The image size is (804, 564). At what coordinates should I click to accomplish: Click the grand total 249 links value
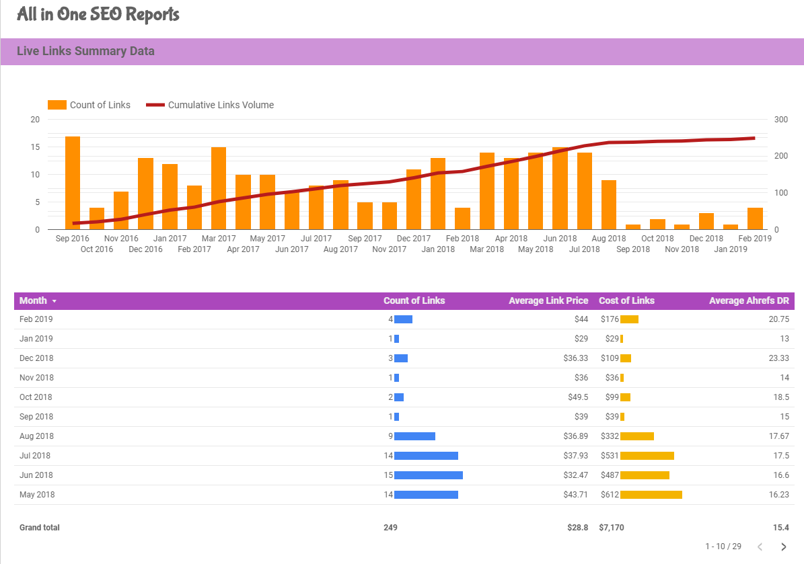(390, 528)
